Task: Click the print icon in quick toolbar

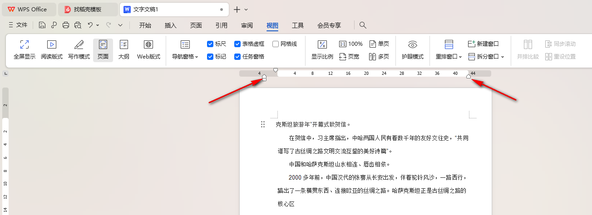Action: (x=66, y=25)
